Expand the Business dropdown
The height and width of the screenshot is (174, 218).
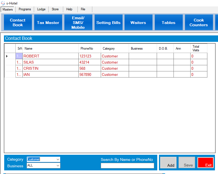58,166
